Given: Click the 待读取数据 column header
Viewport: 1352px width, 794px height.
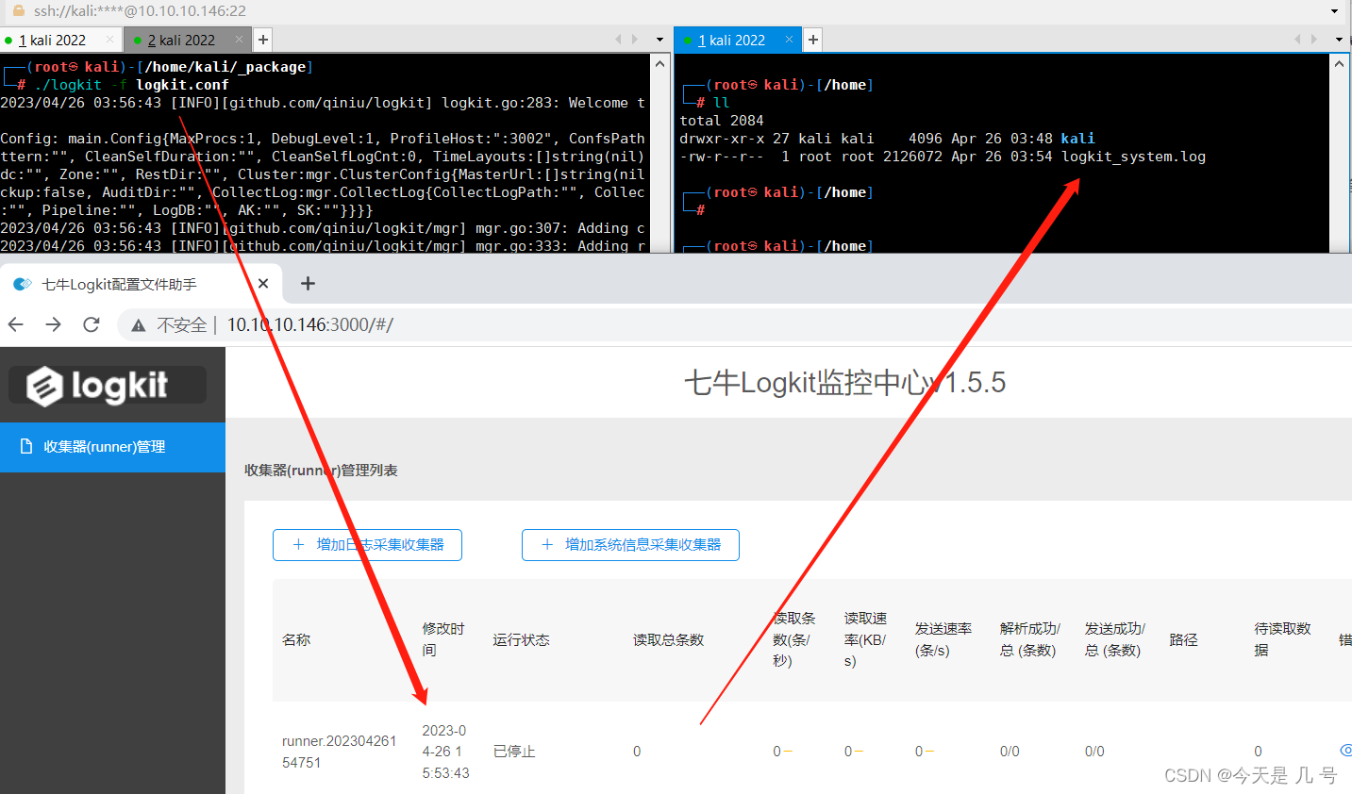Looking at the screenshot, I should (1282, 639).
